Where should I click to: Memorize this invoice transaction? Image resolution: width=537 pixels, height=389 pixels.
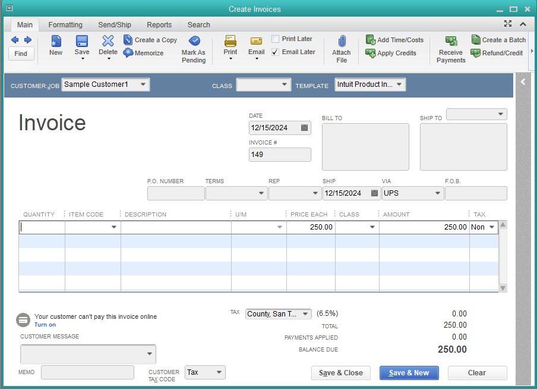143,53
